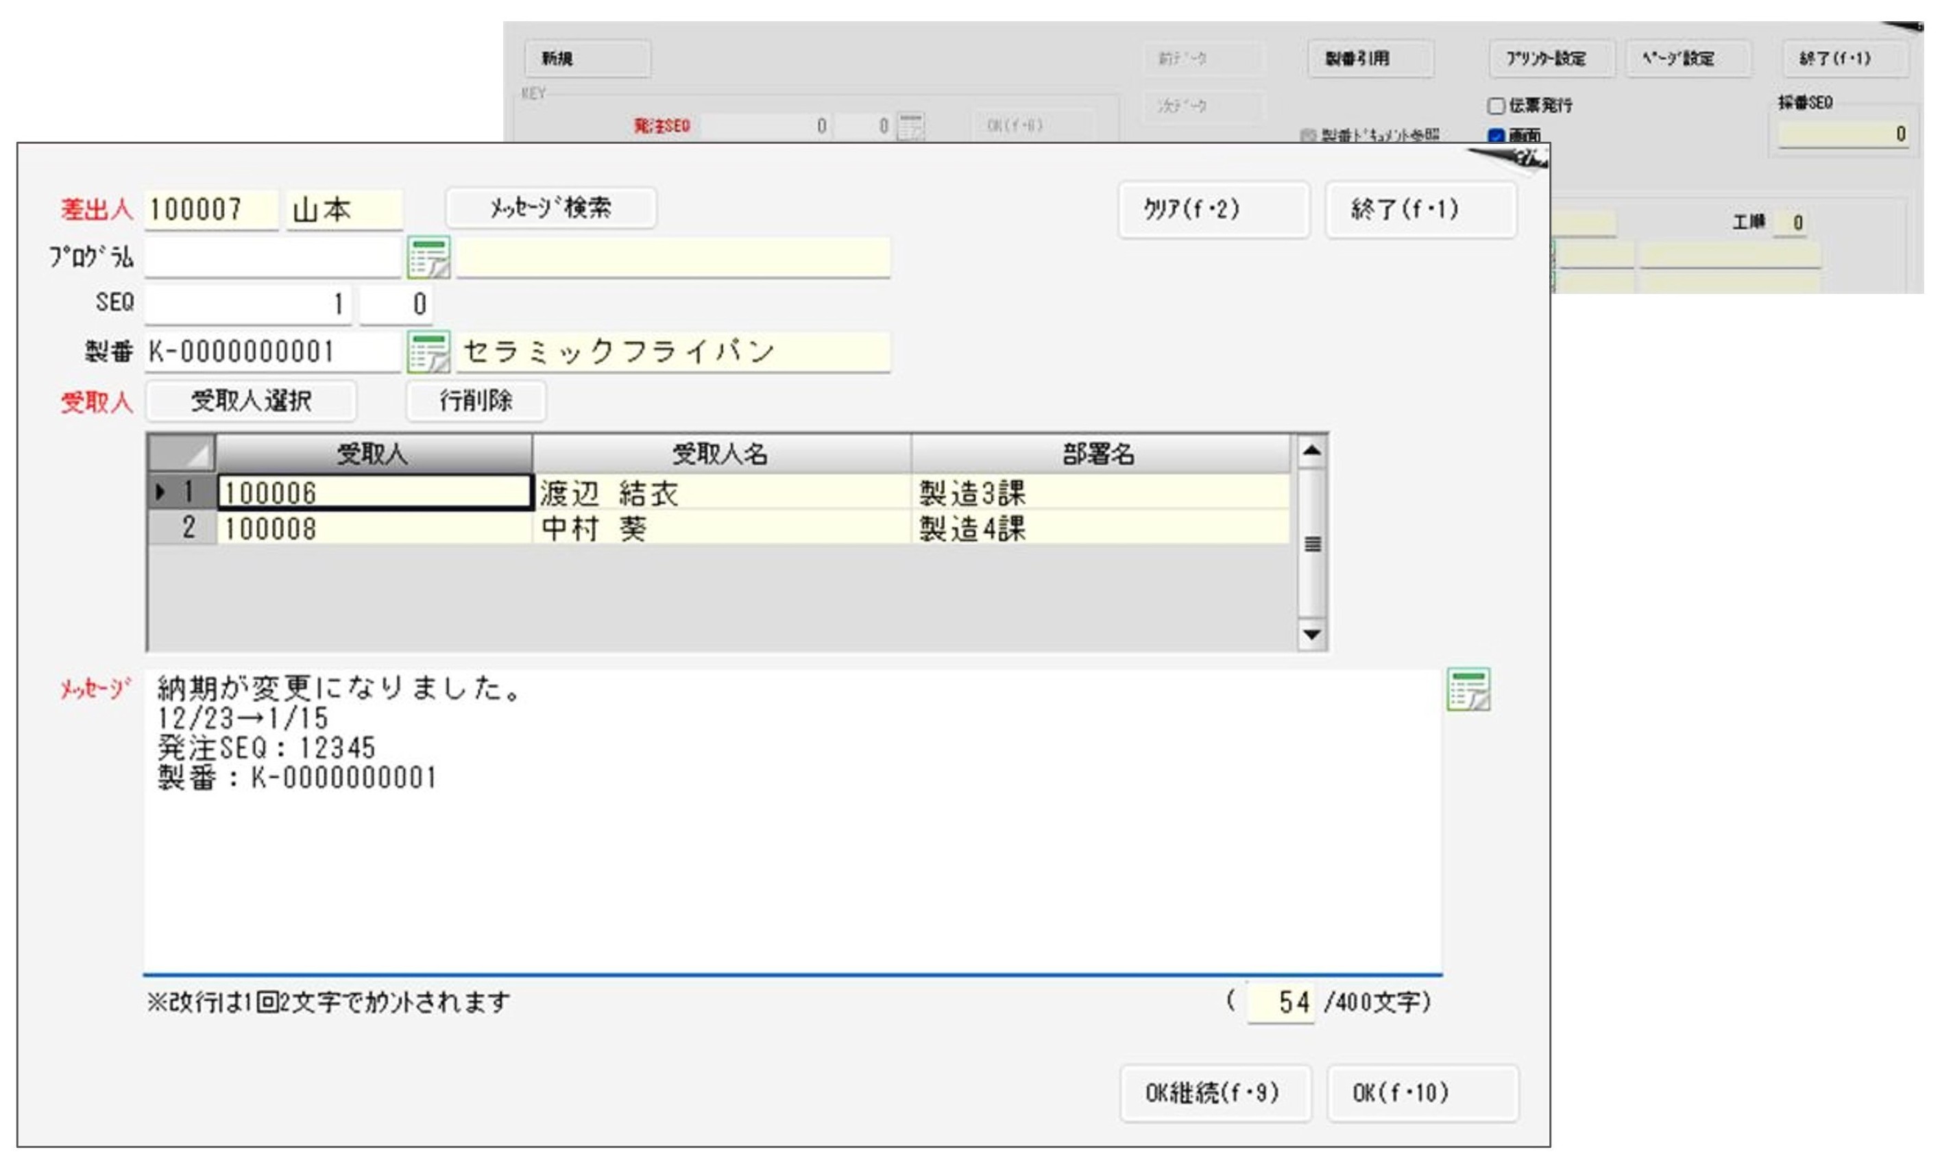This screenshot has height=1167, width=1940.
Task: Click メッセージ検索 button
Action: [x=550, y=208]
